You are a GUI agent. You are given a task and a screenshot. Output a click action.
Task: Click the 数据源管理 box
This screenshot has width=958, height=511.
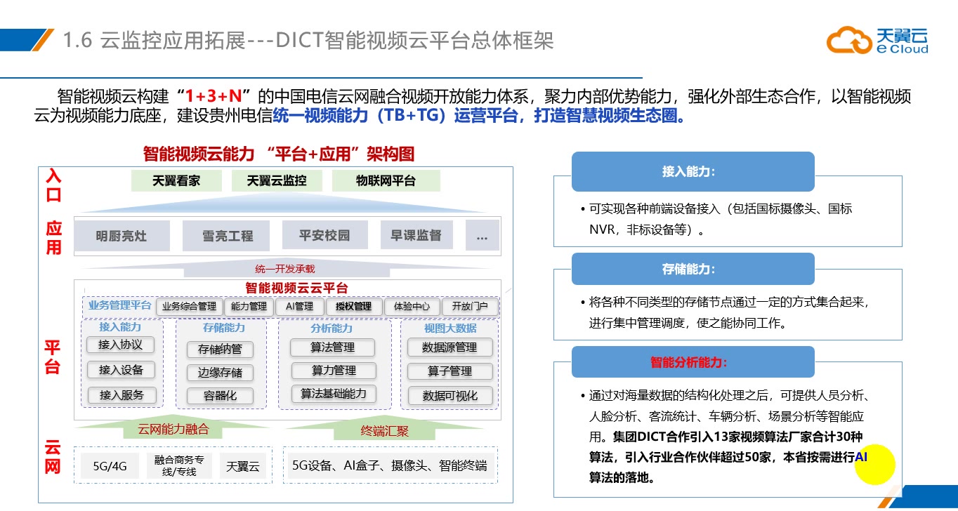450,347
